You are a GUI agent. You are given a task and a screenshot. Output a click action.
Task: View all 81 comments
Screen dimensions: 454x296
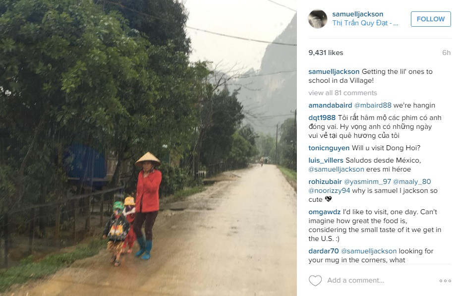342,93
